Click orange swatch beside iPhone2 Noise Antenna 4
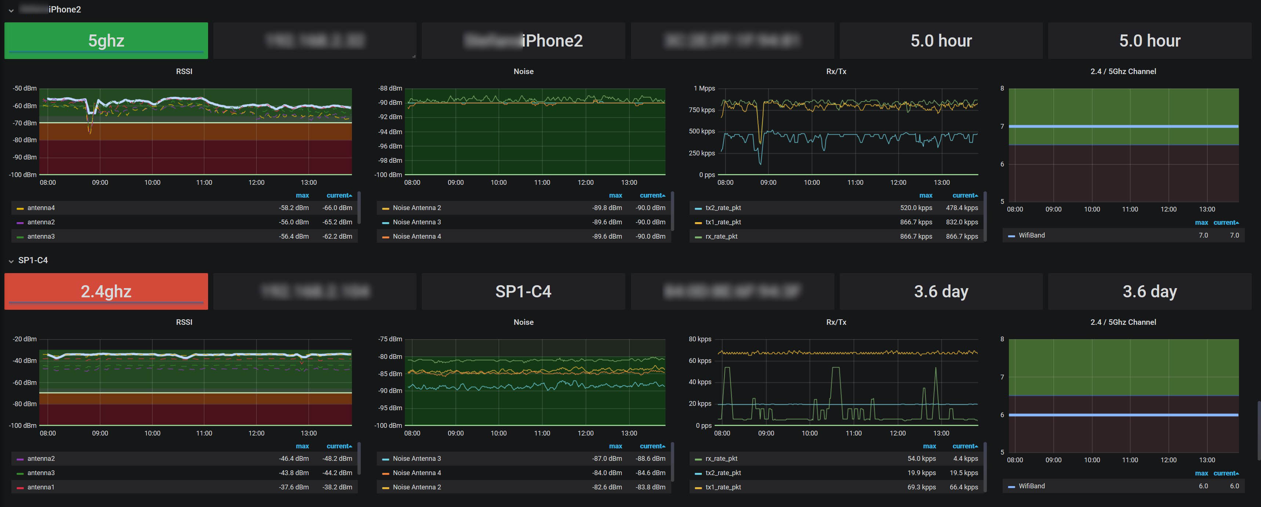1261x507 pixels. tap(385, 236)
